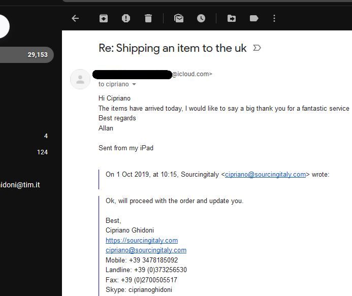Archive this email conversation
352x296 pixels.
point(104,18)
